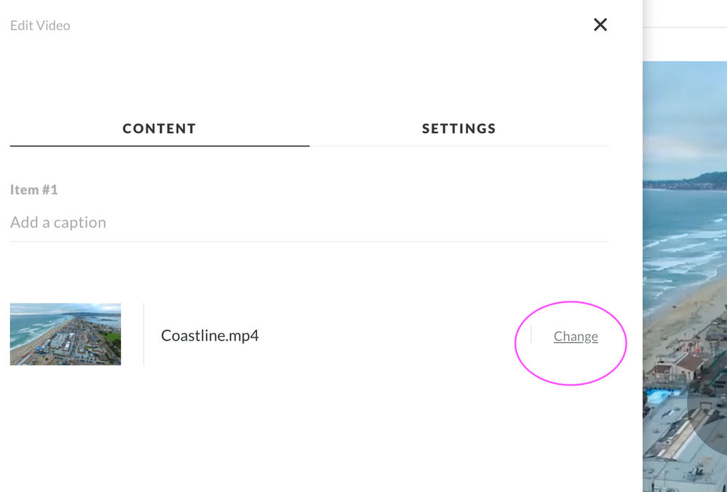This screenshot has height=492, width=727.
Task: Open the Coastline video thumbnail
Action: 65,334
